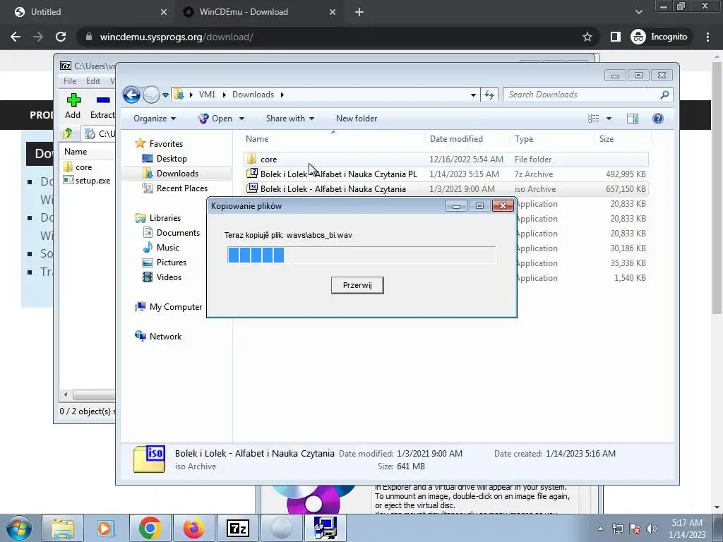Image resolution: width=723 pixels, height=542 pixels.
Task: Expand the view options dropdown arrow
Action: click(x=609, y=119)
